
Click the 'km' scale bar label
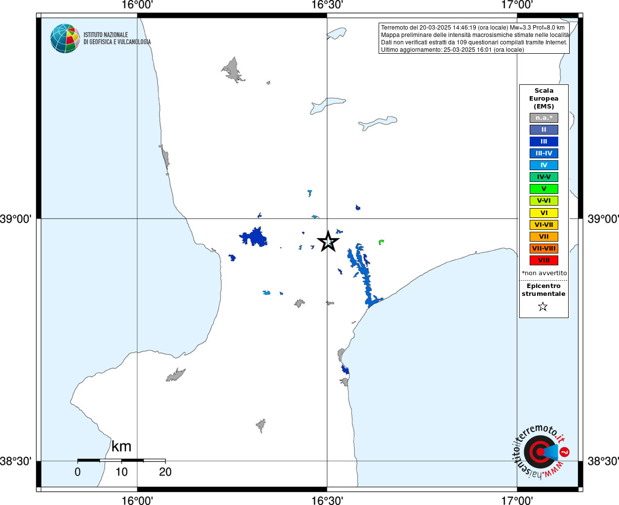[121, 447]
